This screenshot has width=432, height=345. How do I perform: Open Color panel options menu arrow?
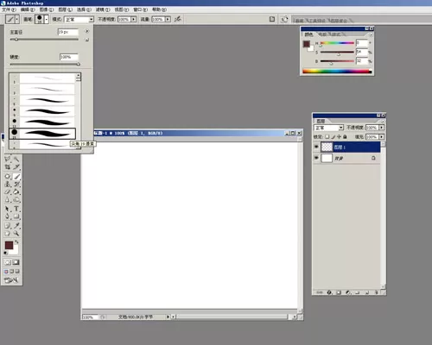tap(371, 34)
